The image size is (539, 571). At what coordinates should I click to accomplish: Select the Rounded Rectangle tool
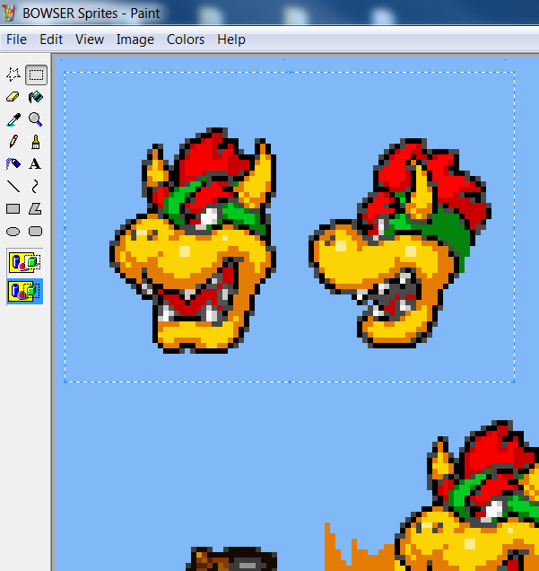coord(36,232)
